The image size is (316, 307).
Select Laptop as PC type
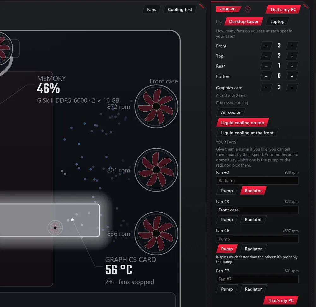click(x=277, y=21)
